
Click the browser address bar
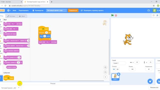[x=79, y=6]
